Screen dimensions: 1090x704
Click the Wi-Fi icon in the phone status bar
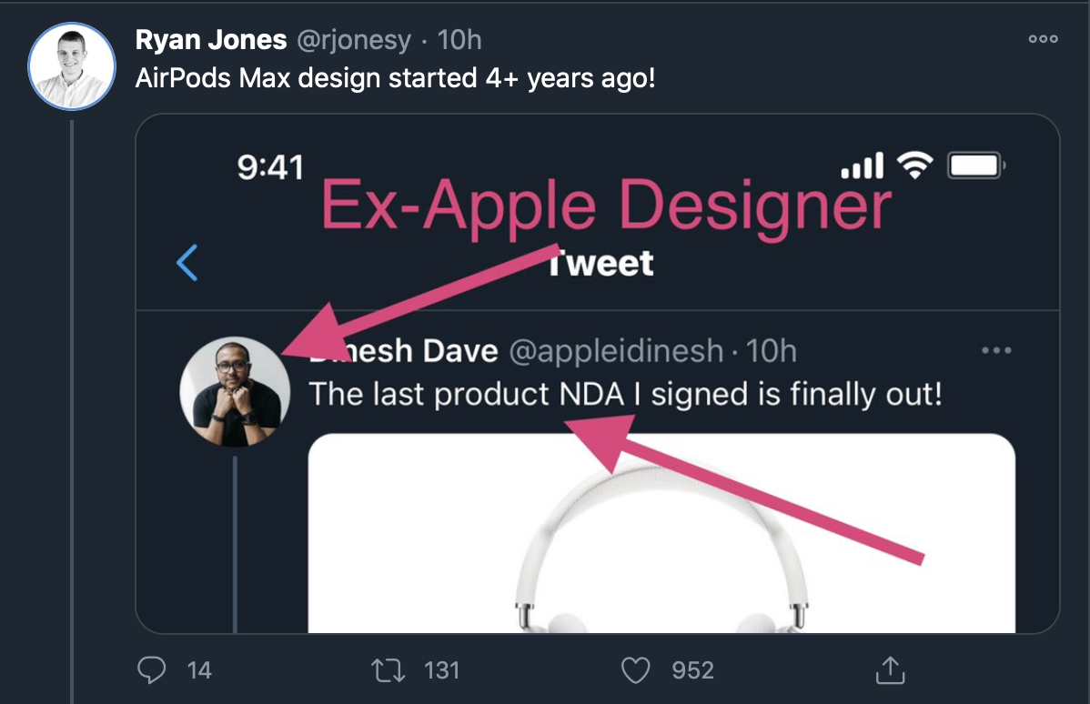[x=914, y=166]
